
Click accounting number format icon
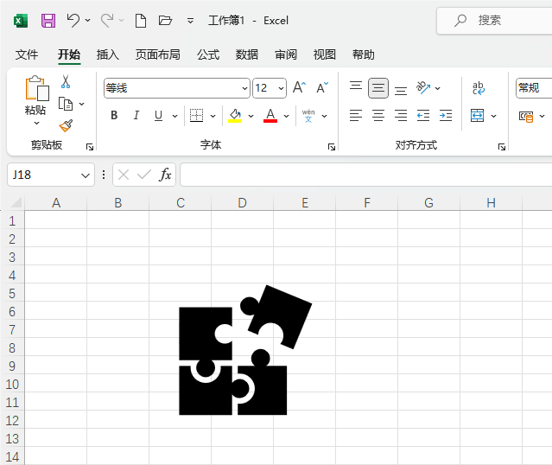click(x=526, y=116)
